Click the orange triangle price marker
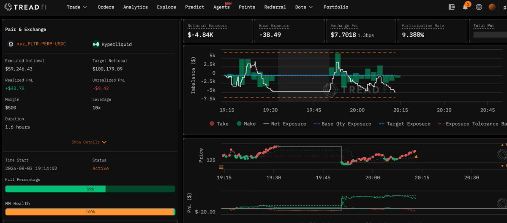 (416, 157)
